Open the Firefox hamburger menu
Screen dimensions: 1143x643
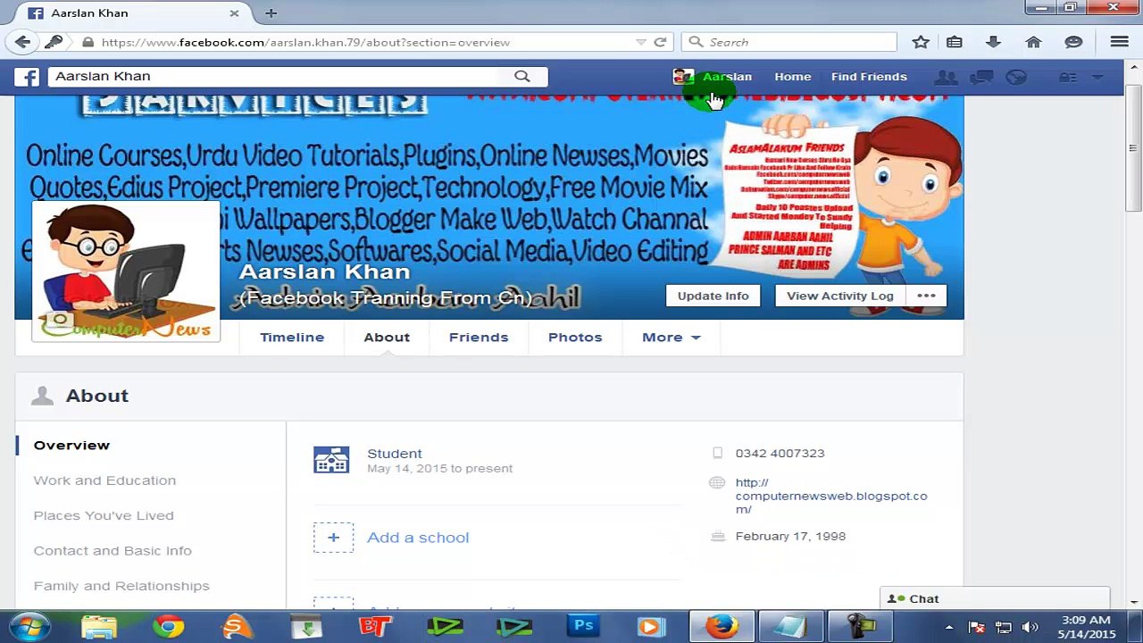[x=1119, y=42]
